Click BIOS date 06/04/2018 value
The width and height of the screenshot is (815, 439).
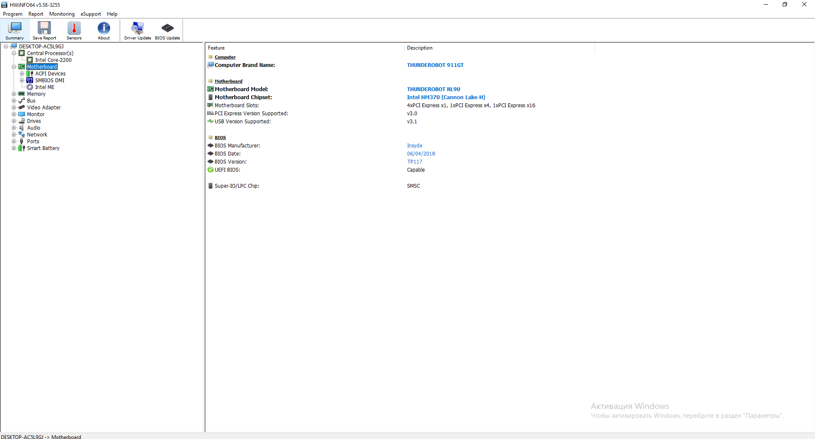[421, 154]
